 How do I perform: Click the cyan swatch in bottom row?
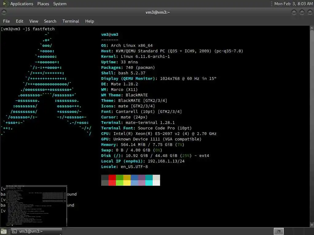[x=149, y=183]
